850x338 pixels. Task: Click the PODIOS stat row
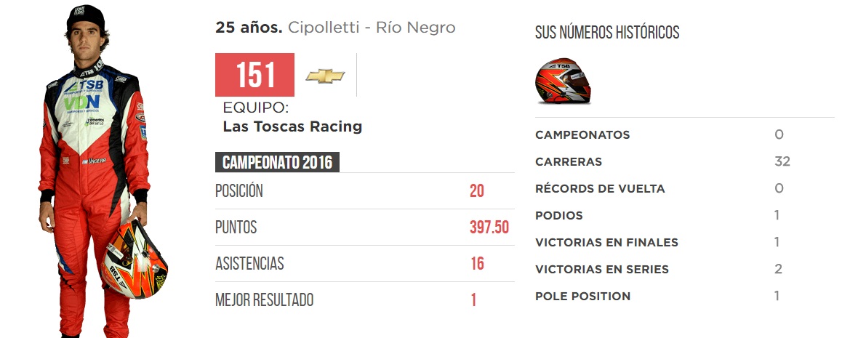[685, 216]
